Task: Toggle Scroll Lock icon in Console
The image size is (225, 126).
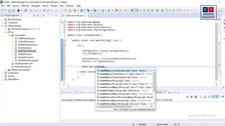Action: click(x=205, y=97)
